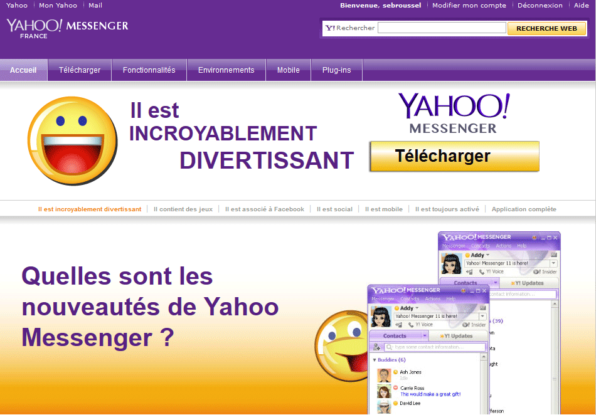Switch to Y! Updates tab in front window
596x415 pixels.
[x=458, y=336]
